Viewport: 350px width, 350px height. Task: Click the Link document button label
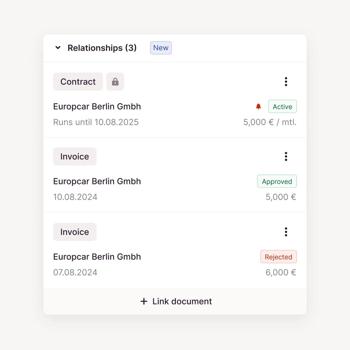coord(182,301)
